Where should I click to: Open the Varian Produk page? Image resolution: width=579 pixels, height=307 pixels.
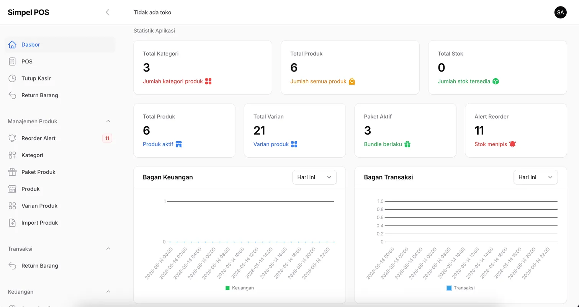click(x=60, y=206)
